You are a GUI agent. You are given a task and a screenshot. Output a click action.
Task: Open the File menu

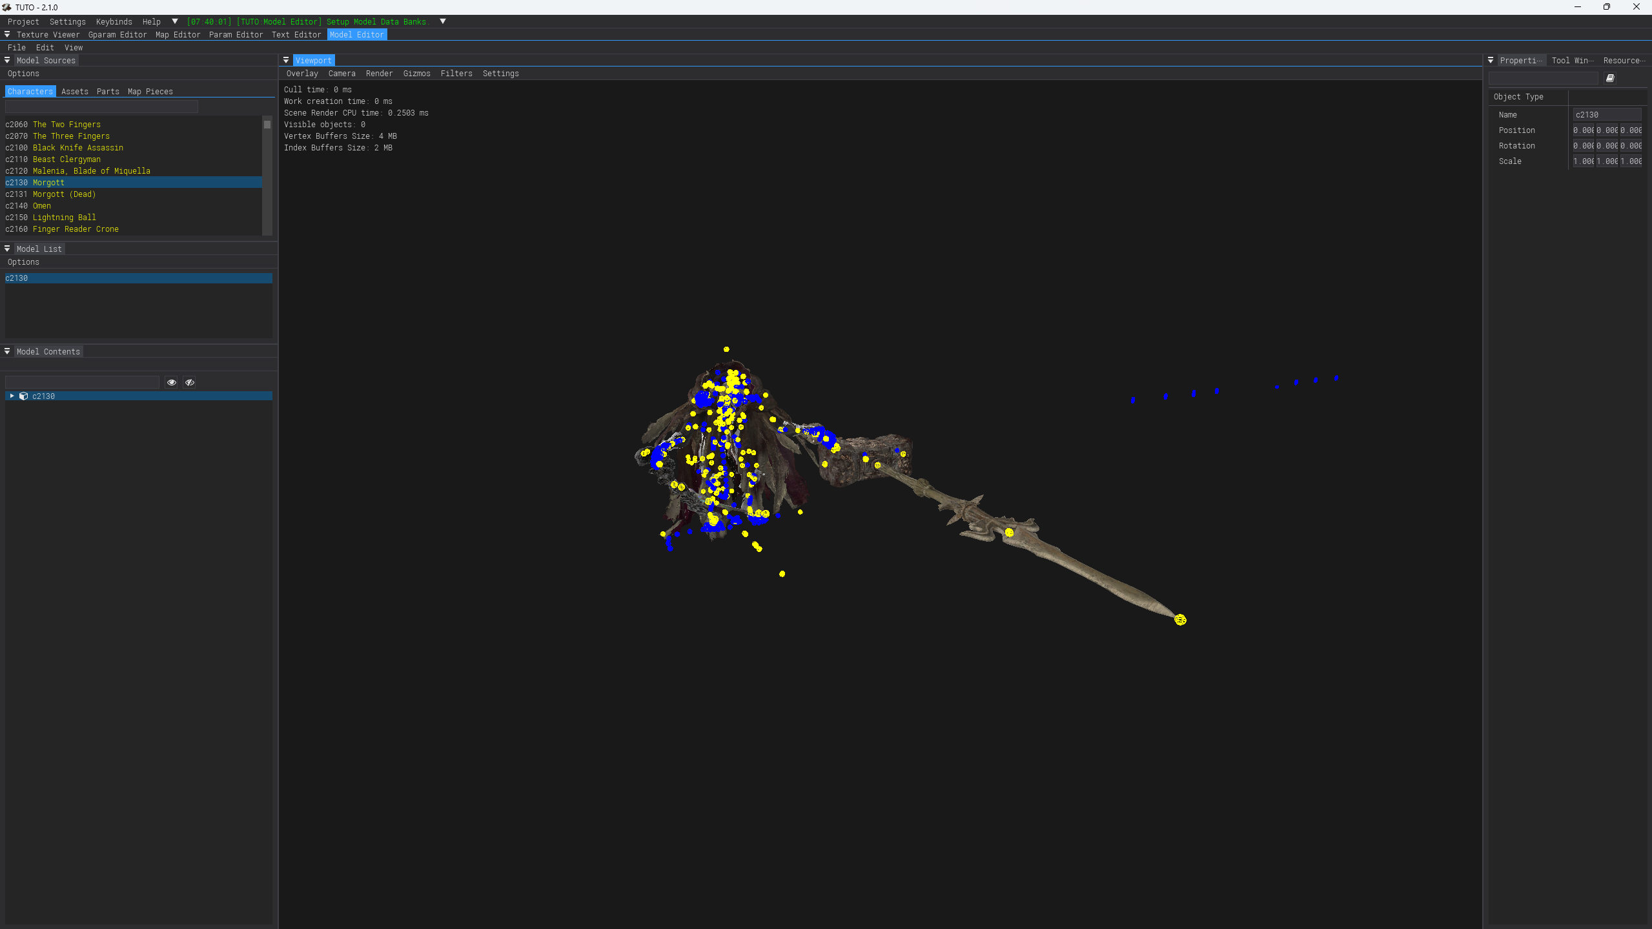tap(17, 47)
